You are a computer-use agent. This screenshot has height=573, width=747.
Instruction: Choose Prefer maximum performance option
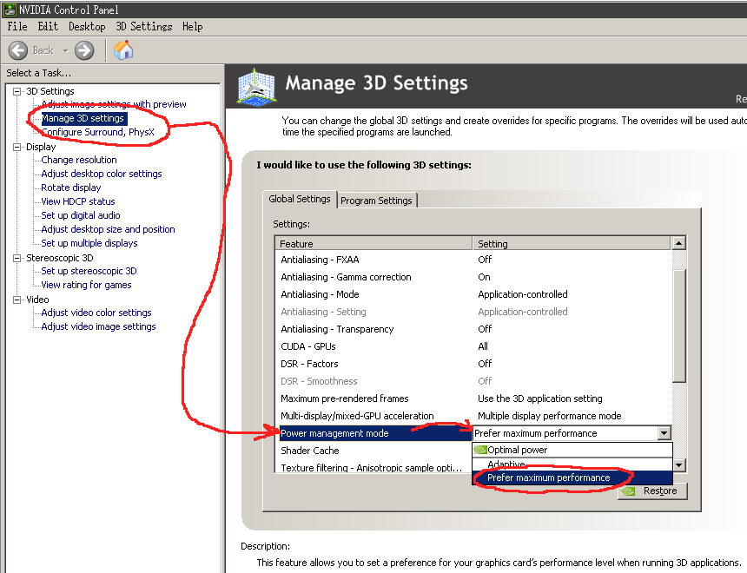pos(572,477)
